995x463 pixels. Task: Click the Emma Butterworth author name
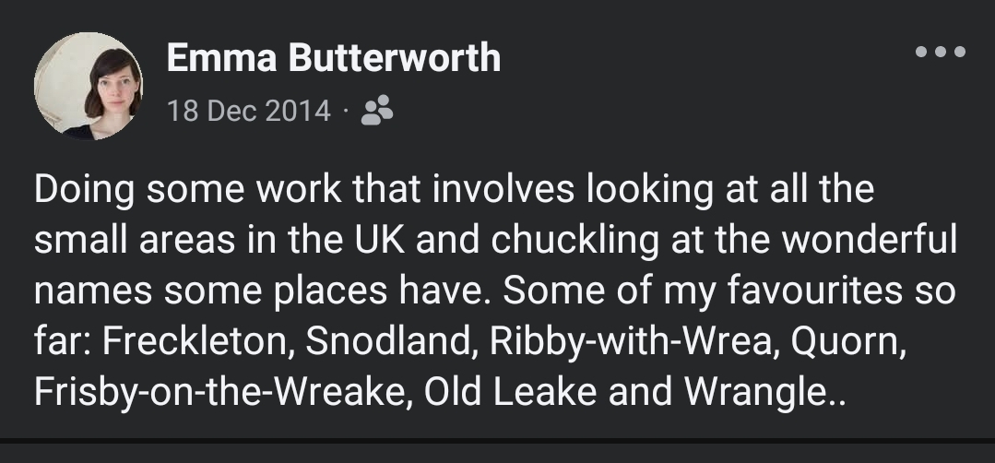334,59
